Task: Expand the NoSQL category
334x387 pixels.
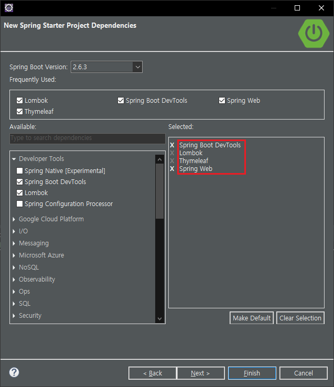Action: click(14, 267)
